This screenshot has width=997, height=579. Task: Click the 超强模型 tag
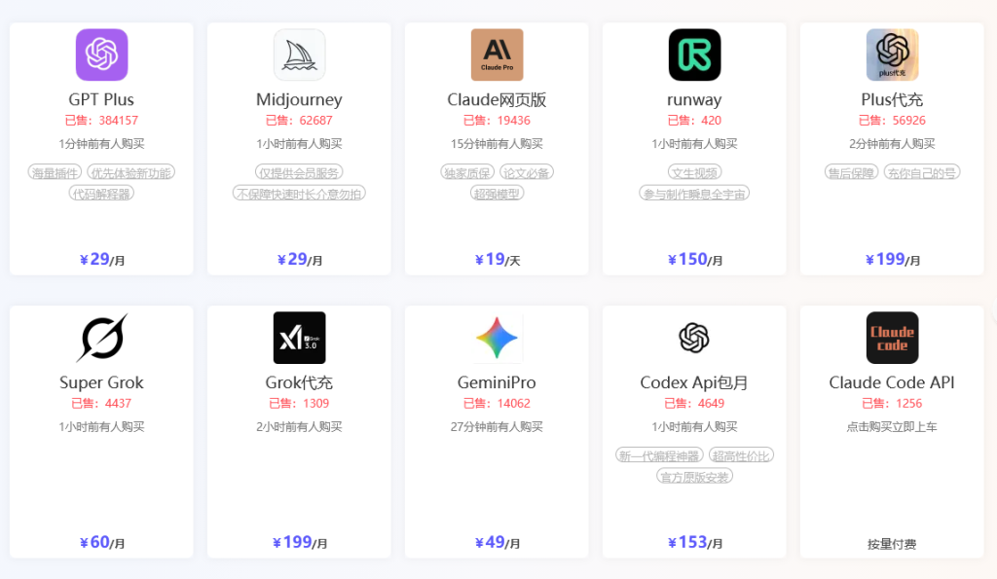coord(498,194)
